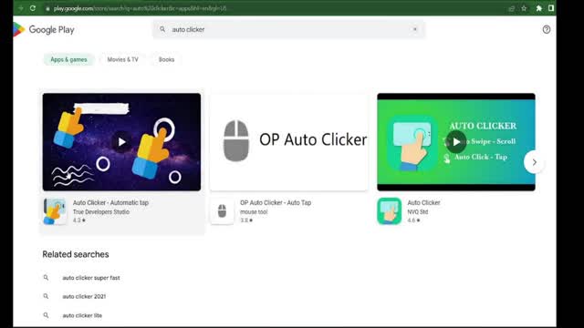Play the NVQ Std Auto Clicker video

456,142
